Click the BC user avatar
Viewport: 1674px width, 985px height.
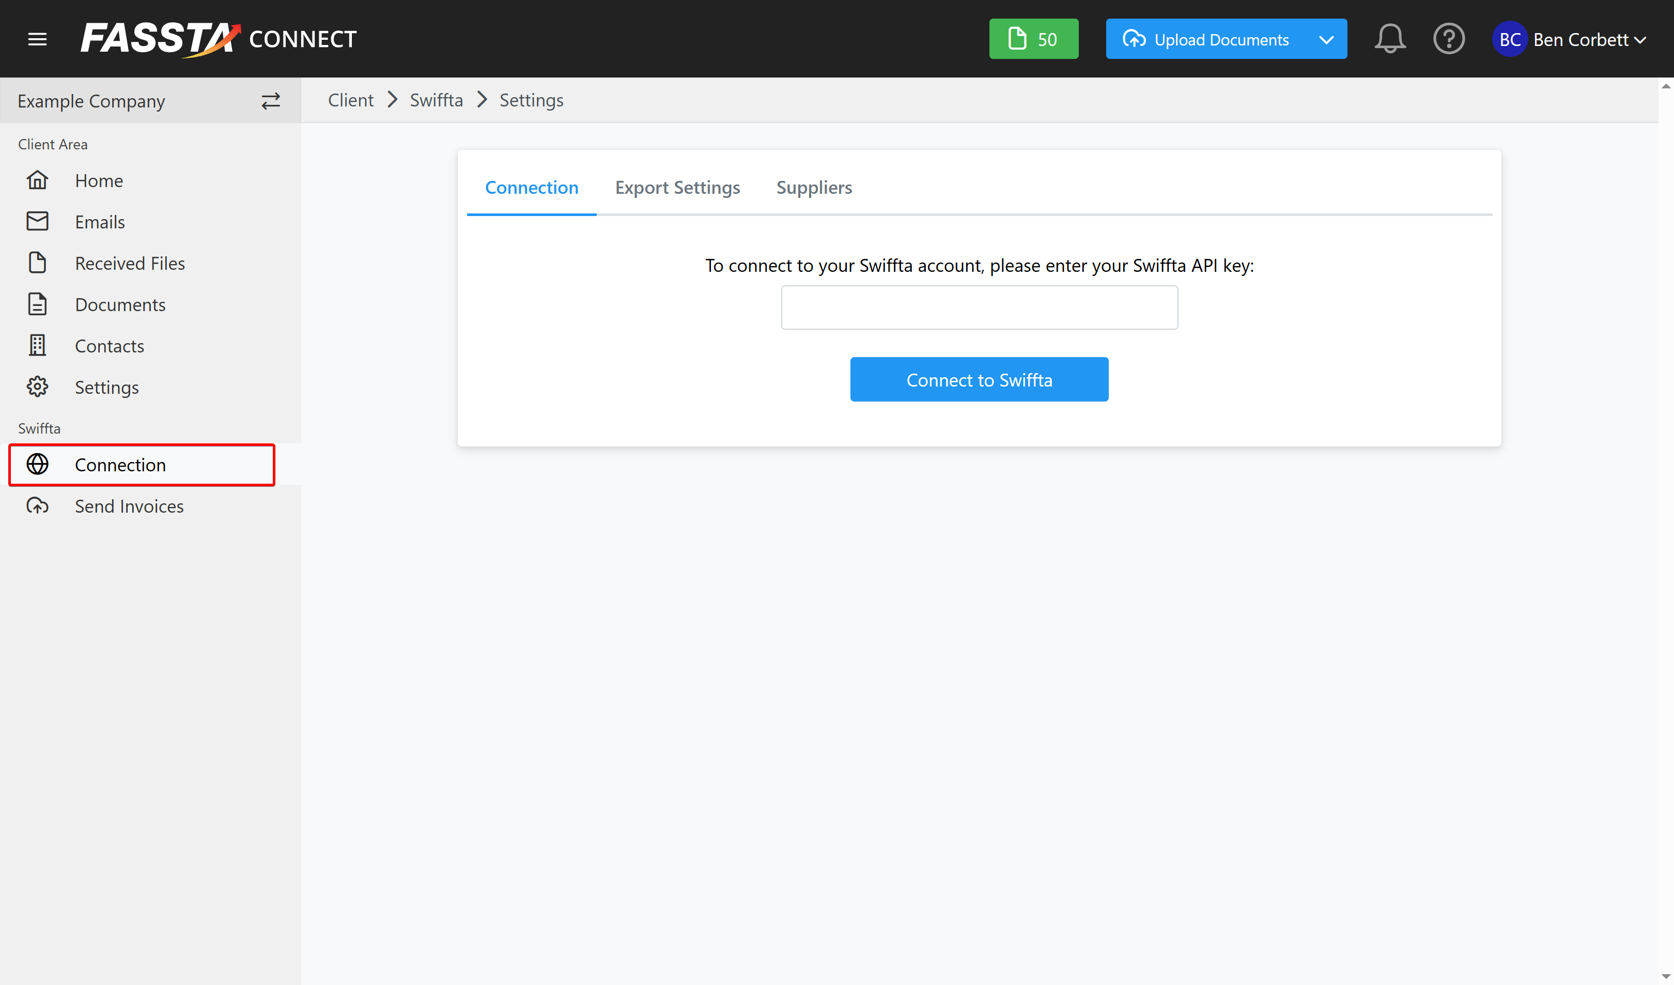pyautogui.click(x=1509, y=39)
